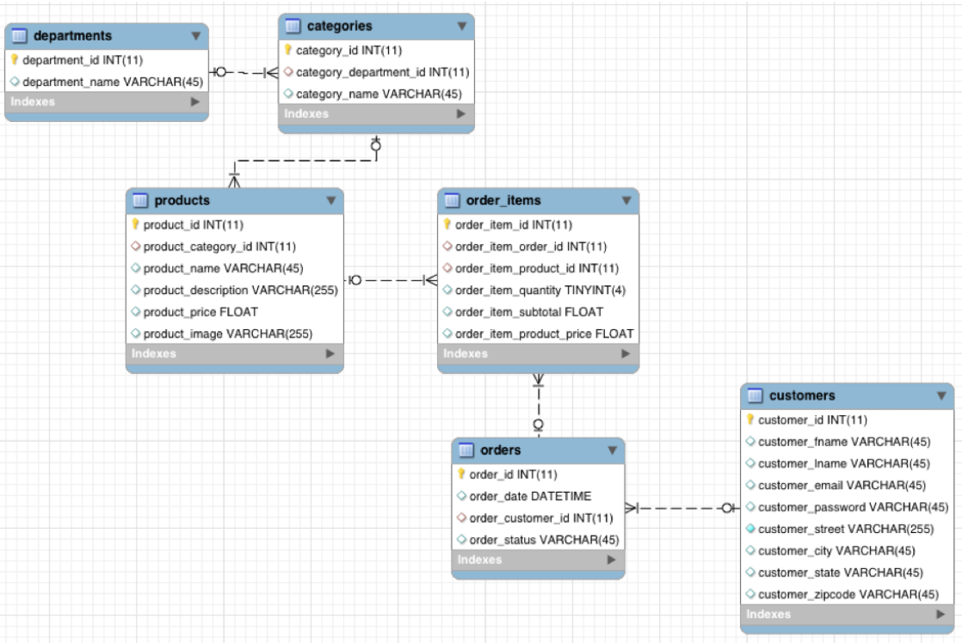Image resolution: width=962 pixels, height=643 pixels.
Task: Click the orders table icon
Action: pos(466,450)
